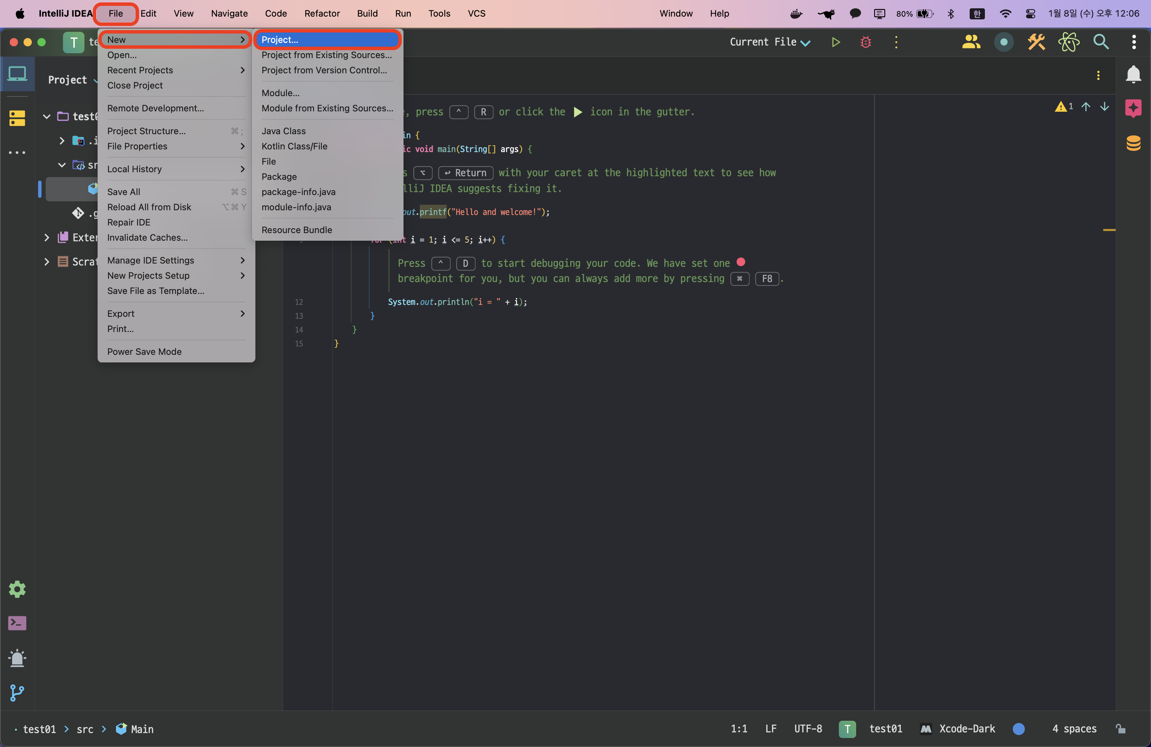This screenshot has height=747, width=1151.
Task: Expand the External Libraries tree node
Action: (x=46, y=237)
